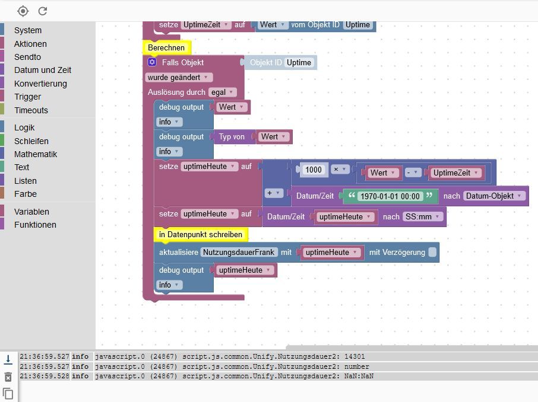Viewport: 538px width, 402px height.
Task: Open the Wert dropdown inside subtraction block
Action: pyautogui.click(x=383, y=173)
